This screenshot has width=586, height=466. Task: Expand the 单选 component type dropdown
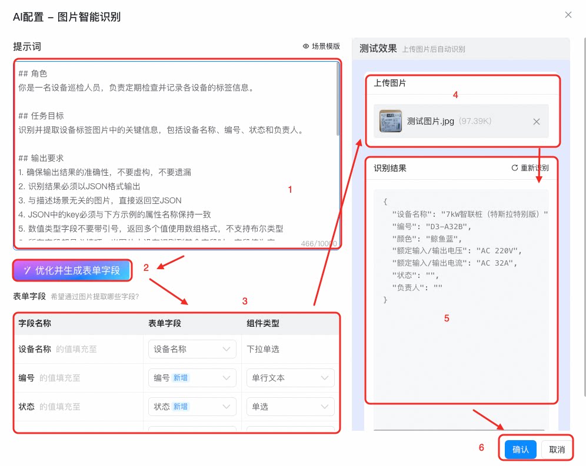point(291,407)
